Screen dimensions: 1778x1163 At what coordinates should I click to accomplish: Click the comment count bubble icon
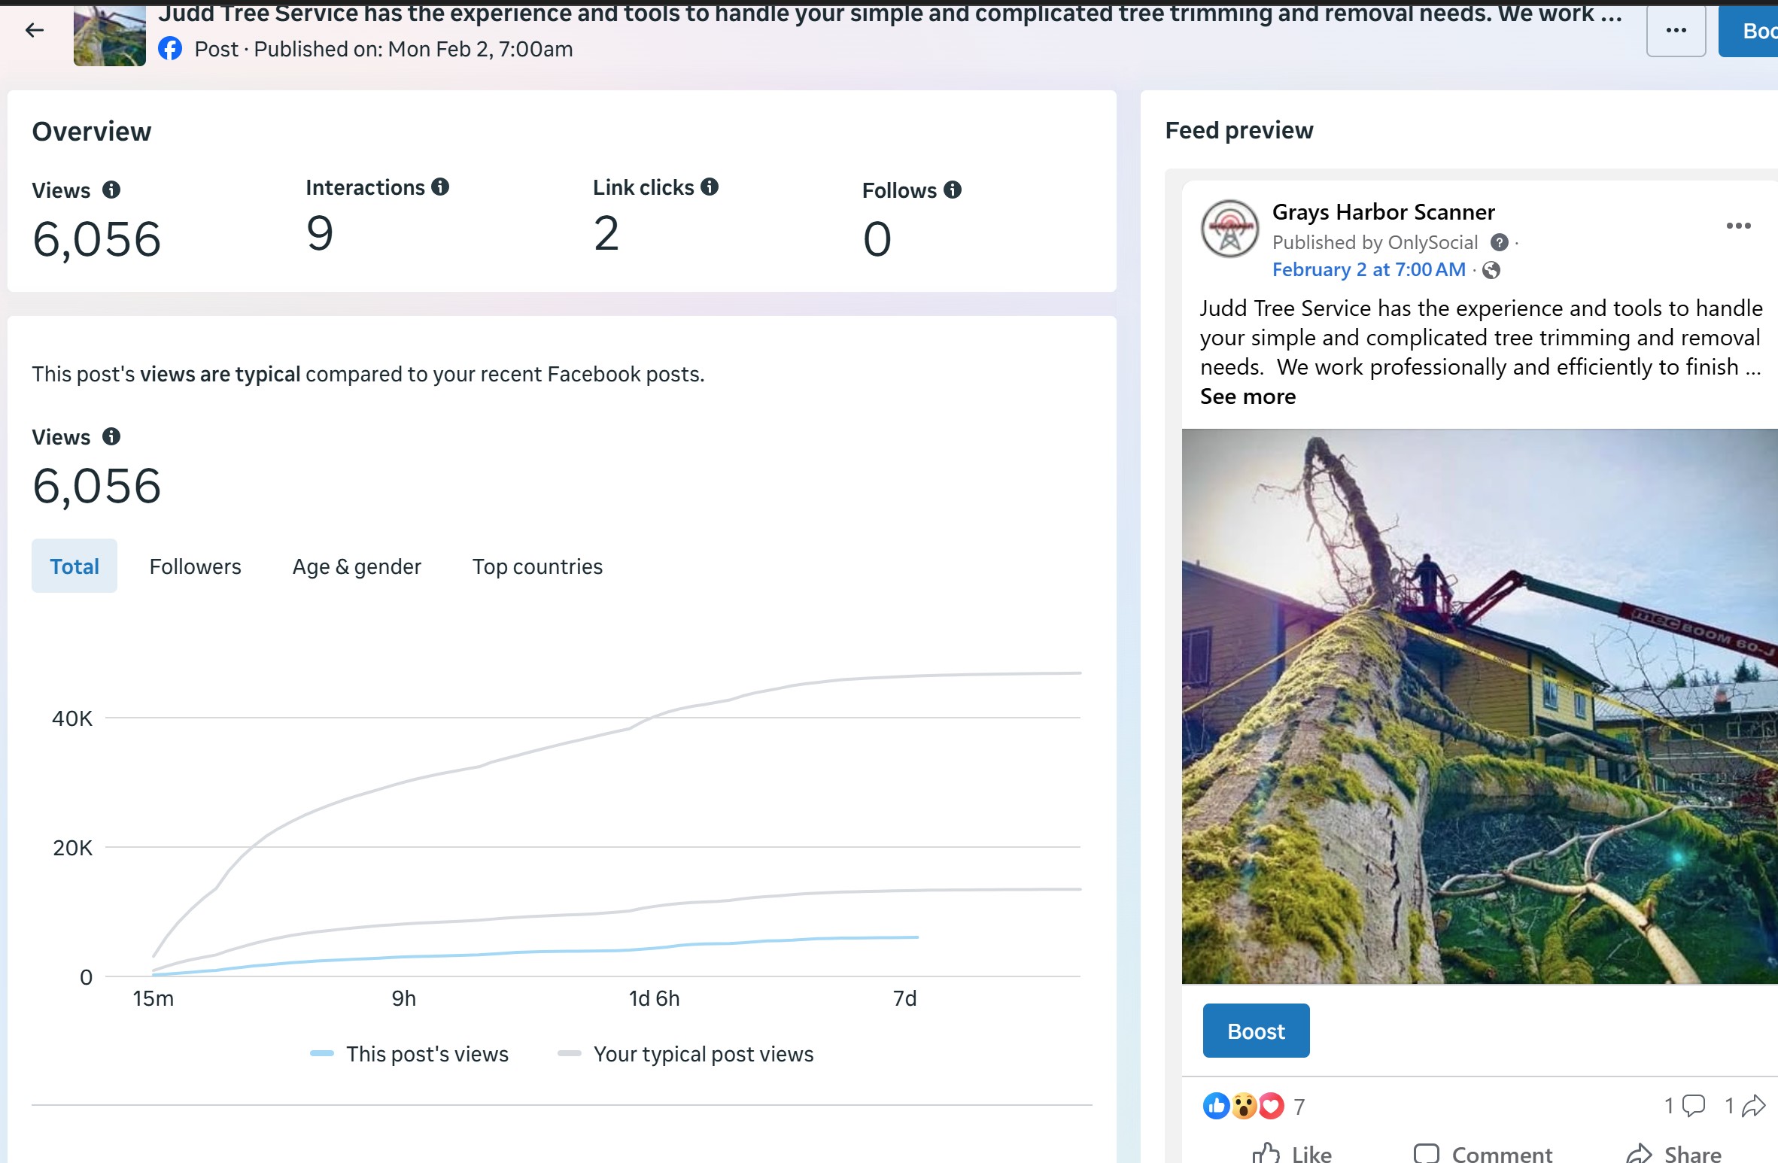tap(1693, 1105)
